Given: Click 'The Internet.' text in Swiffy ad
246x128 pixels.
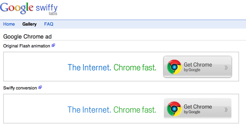Looking at the screenshot, I should tap(89, 110).
